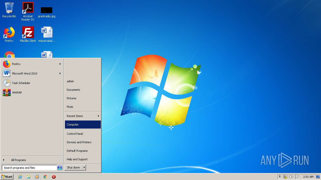321x180 pixels.
Task: Show All Programs list
Action: click(32, 160)
